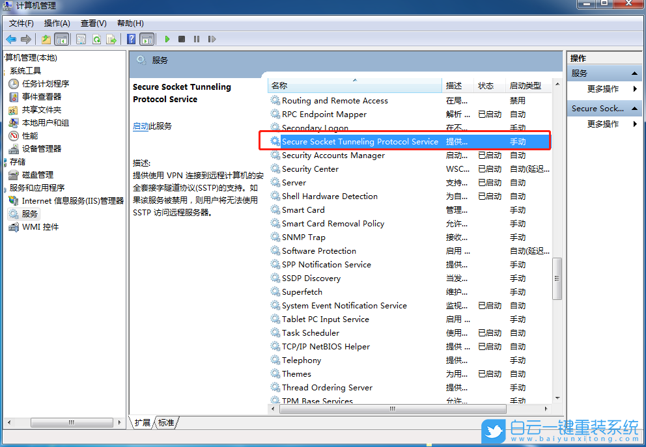Navigate back with the blue arrow icon
Image resolution: width=646 pixels, height=447 pixels.
11,39
